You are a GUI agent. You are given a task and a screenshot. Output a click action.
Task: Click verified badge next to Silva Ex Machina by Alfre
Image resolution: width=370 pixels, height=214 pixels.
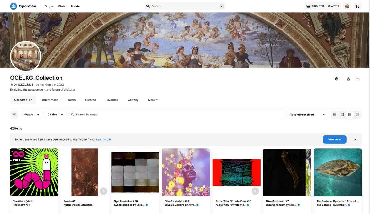[x=197, y=205]
